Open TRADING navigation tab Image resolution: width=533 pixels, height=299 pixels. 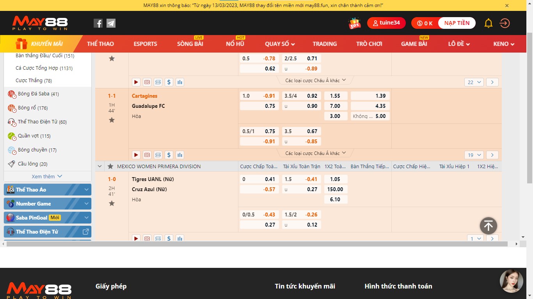click(x=325, y=44)
